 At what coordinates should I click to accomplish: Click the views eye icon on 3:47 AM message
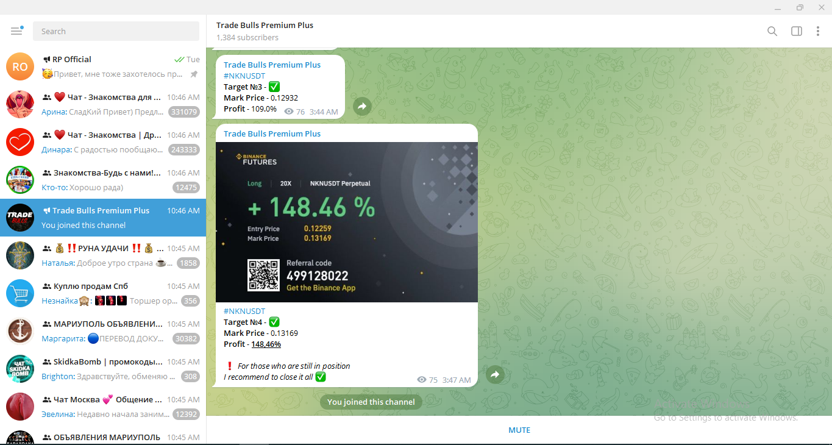pos(421,380)
